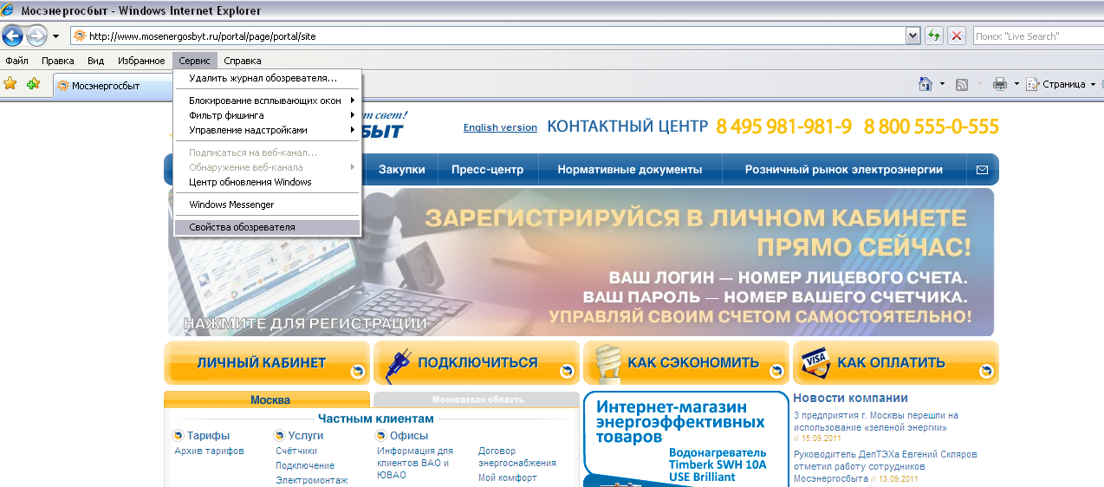Open the Избранное menu
This screenshot has width=1104, height=487.
pos(140,61)
